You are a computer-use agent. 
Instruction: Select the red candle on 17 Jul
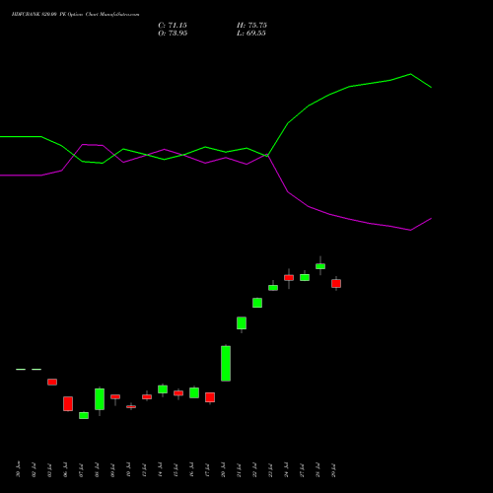(210, 397)
